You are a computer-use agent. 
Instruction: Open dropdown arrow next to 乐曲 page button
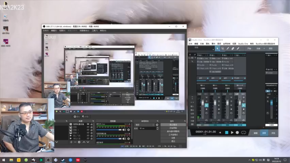264,49
